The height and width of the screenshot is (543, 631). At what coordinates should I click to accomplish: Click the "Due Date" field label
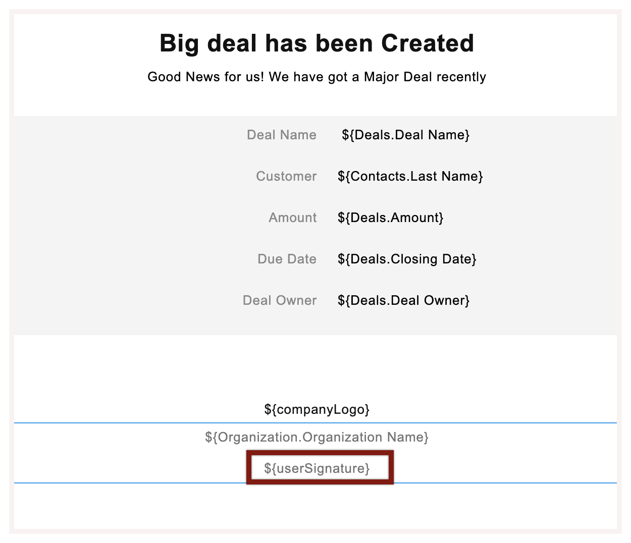coord(287,259)
